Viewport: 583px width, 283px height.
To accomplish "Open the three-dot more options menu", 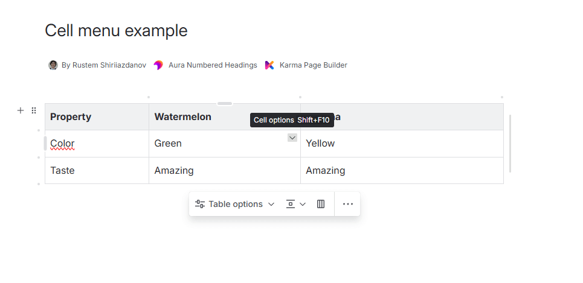I will click(x=348, y=204).
